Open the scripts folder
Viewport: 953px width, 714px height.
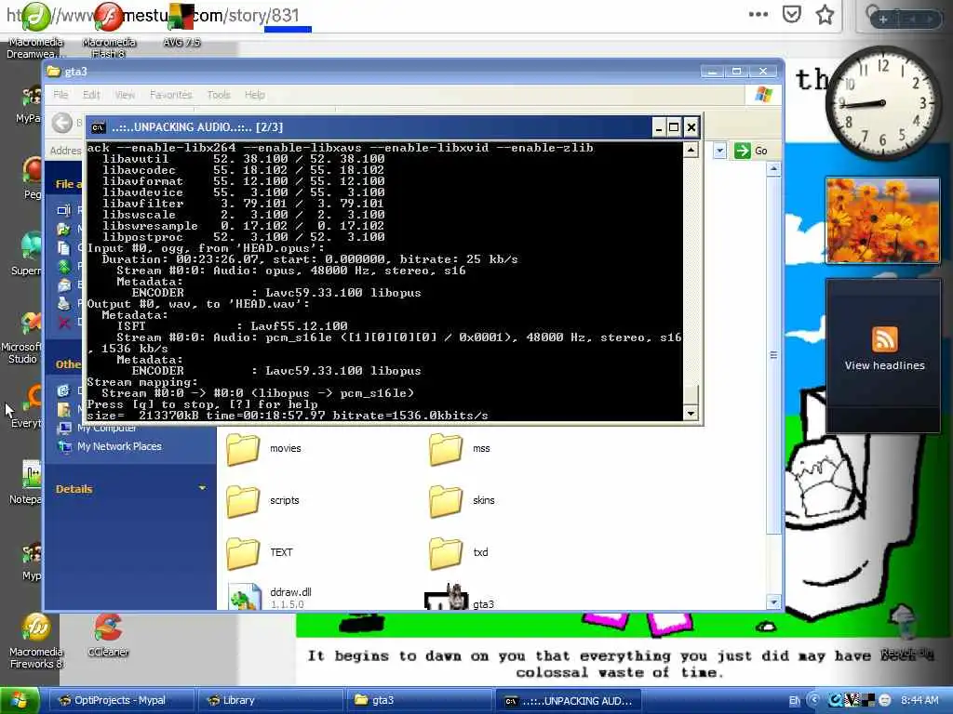243,501
